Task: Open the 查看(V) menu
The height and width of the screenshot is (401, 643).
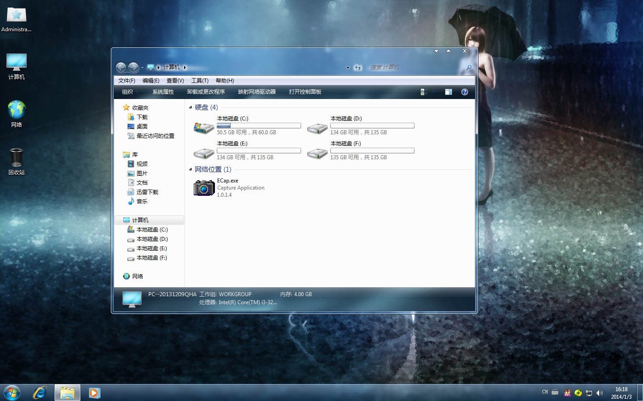Action: [175, 81]
